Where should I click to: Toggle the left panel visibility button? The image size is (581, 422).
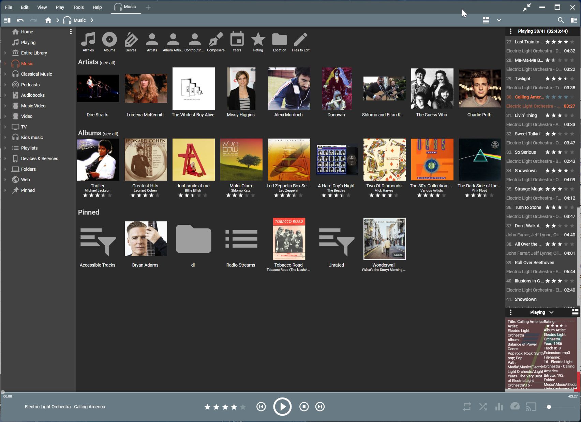pos(7,20)
